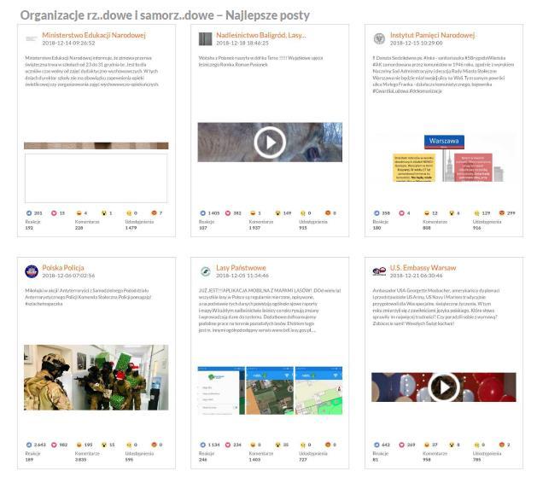This screenshot has width=537, height=477.
Task: Click Reakcje label in Instytut Pamięci Narodowej card
Action: coord(380,222)
